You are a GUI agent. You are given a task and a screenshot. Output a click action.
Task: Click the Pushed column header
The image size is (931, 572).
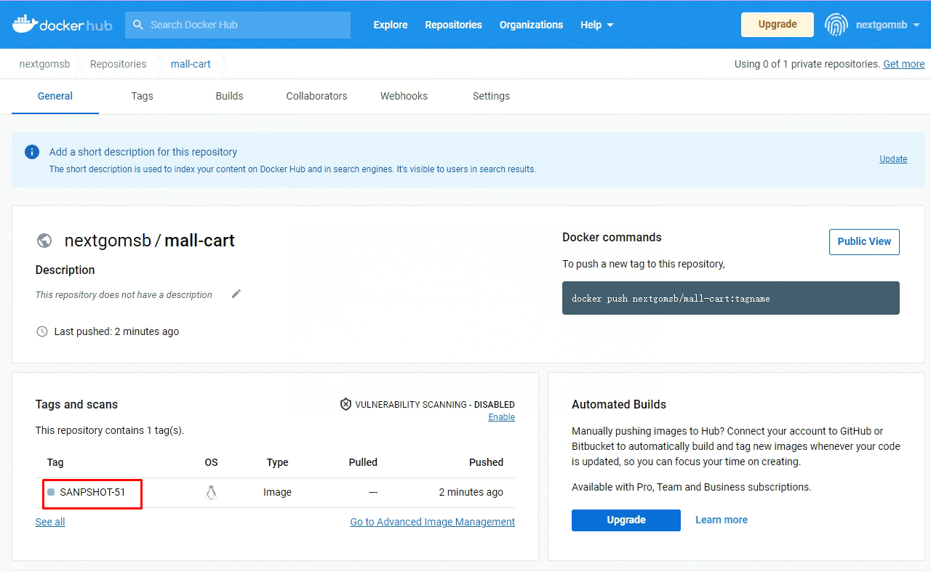(x=486, y=462)
